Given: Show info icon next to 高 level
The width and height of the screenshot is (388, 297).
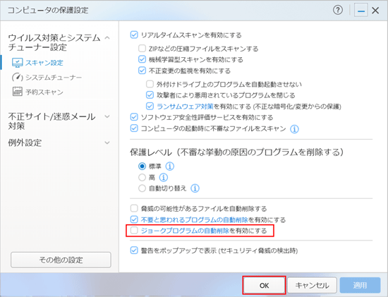Looking at the screenshot, I should point(164,177).
